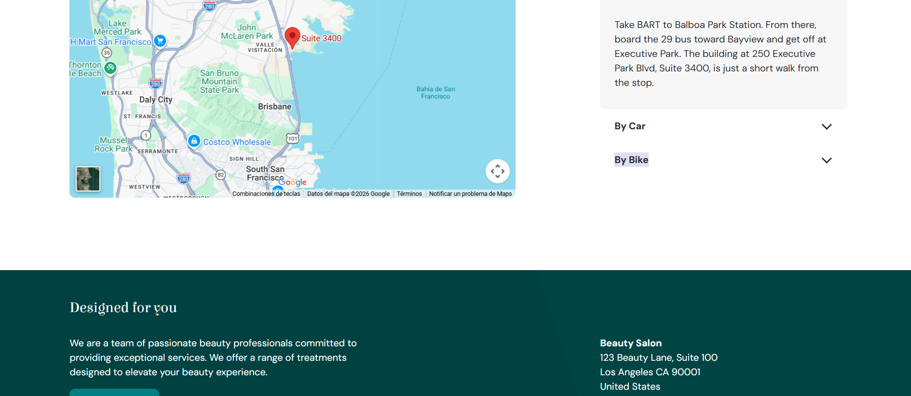
Task: Expand the By Car chevron
Action: [827, 126]
